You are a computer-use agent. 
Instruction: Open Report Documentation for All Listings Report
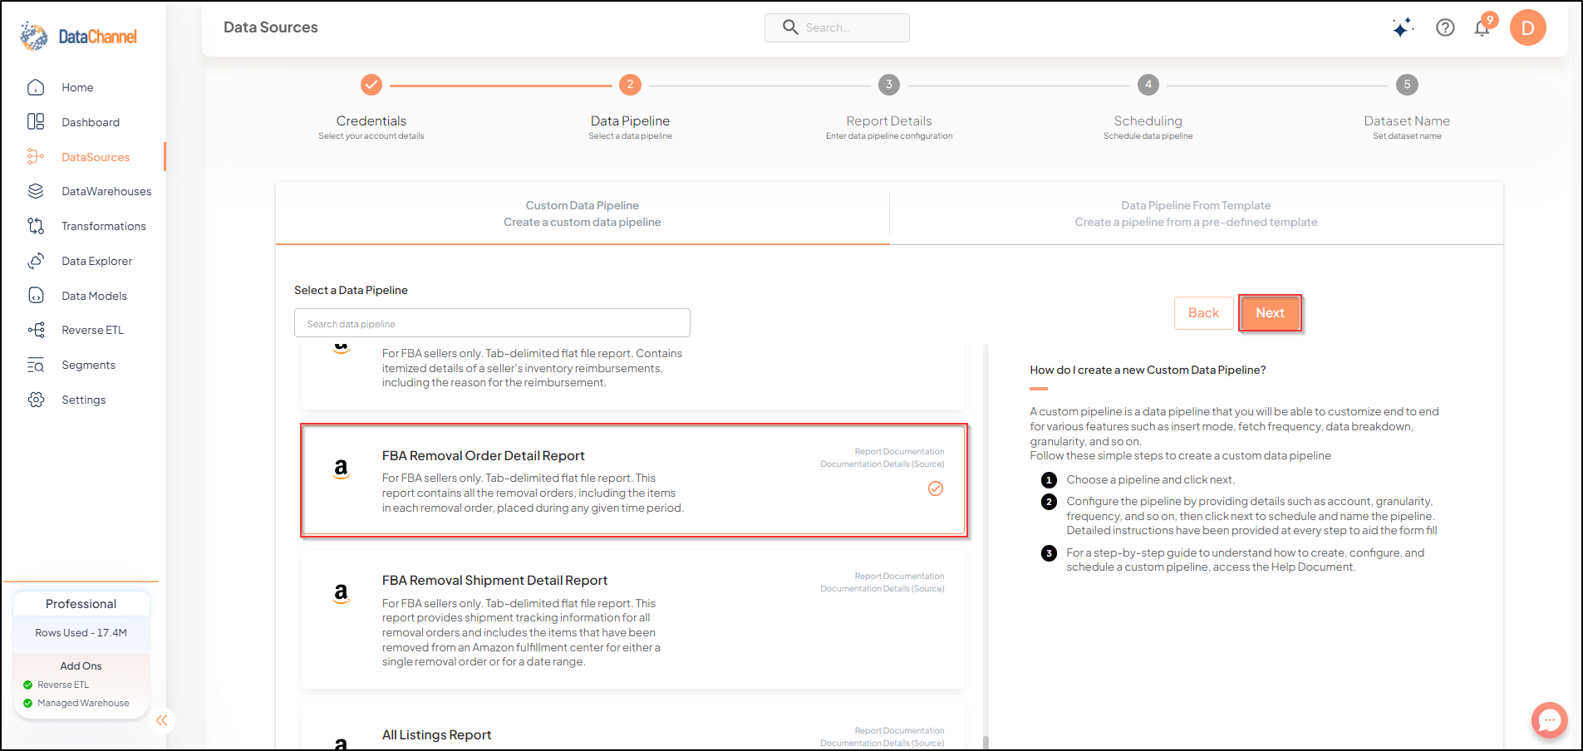(899, 731)
